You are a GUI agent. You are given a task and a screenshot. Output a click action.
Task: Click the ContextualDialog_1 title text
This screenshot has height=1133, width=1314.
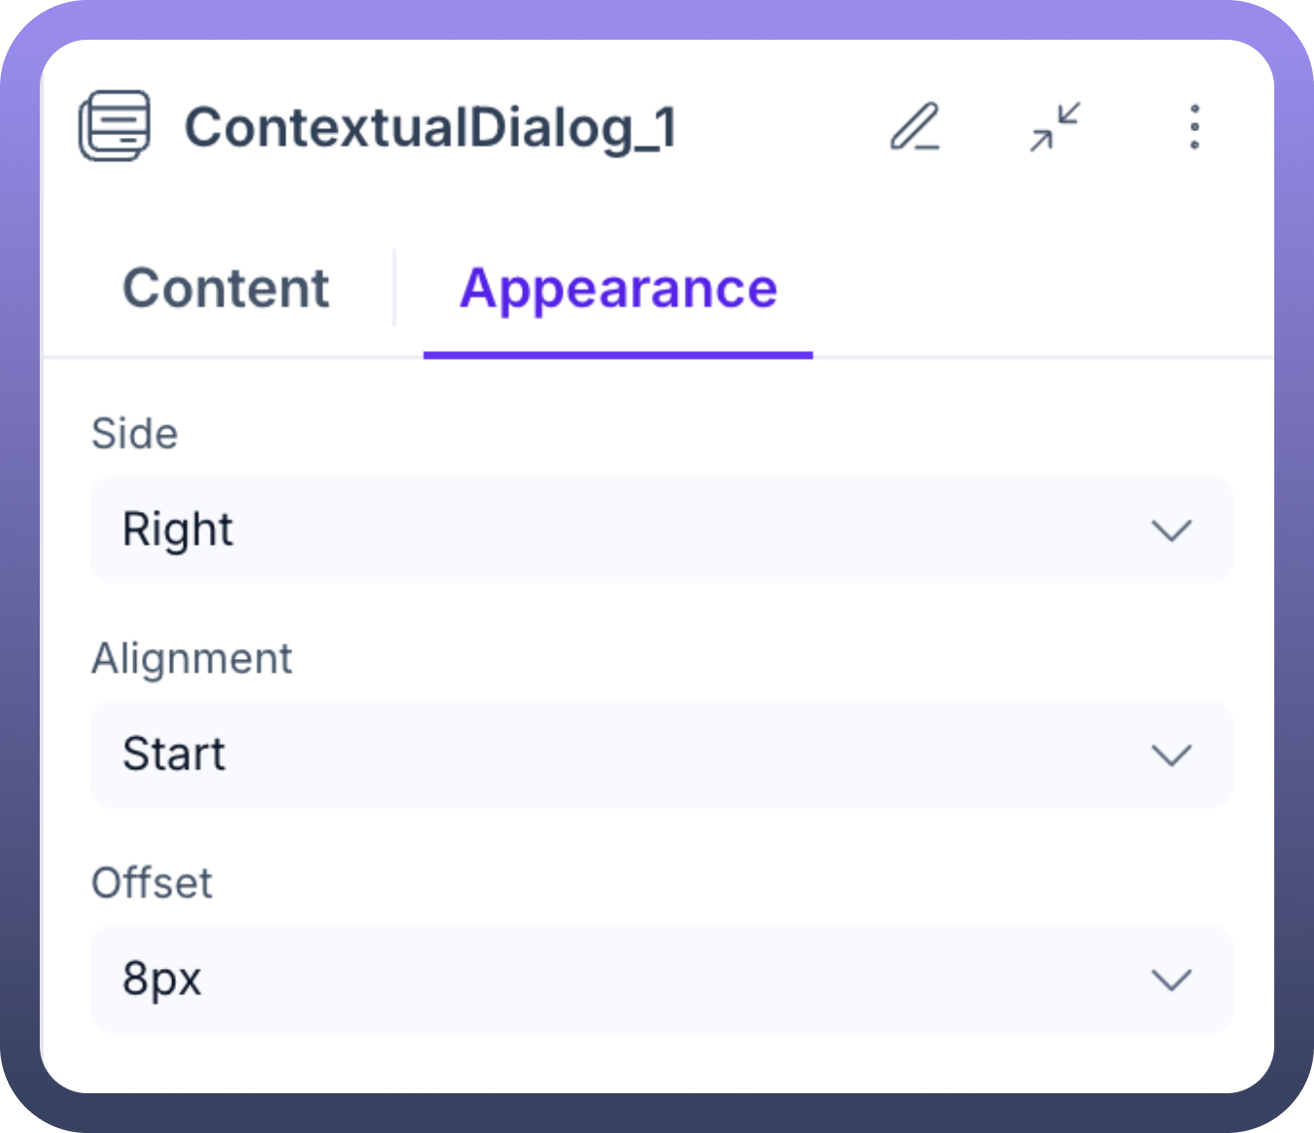pyautogui.click(x=430, y=128)
